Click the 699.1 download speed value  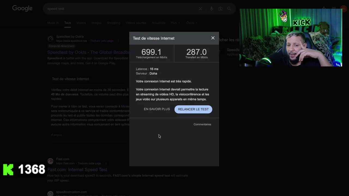coord(151,52)
